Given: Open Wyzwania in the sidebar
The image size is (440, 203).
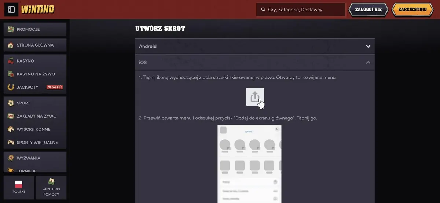Looking at the screenshot, I should (x=35, y=158).
